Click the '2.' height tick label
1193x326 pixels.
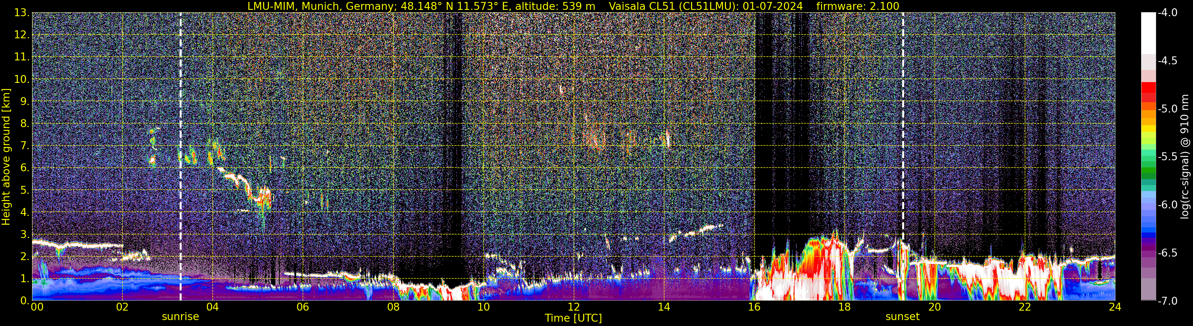tap(25, 257)
